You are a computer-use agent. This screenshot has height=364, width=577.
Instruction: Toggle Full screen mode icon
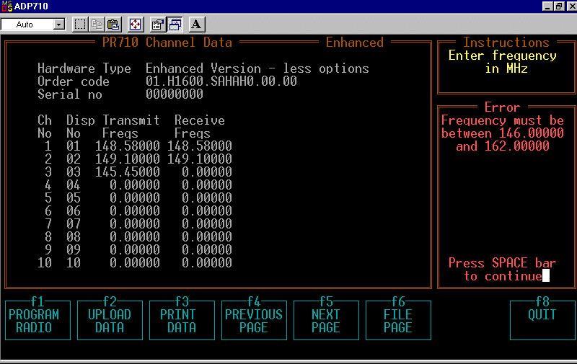135,25
